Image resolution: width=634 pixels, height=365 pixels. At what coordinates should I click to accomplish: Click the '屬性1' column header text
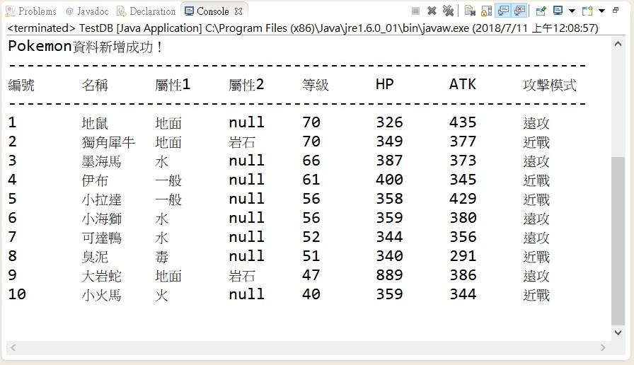173,85
